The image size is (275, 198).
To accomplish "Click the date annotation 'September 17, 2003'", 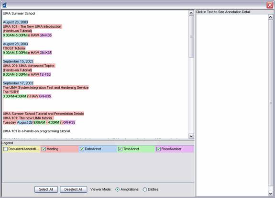I will click(x=18, y=83).
